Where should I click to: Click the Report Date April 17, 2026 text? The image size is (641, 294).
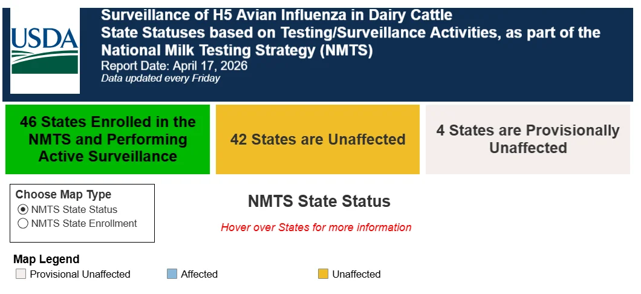point(174,66)
